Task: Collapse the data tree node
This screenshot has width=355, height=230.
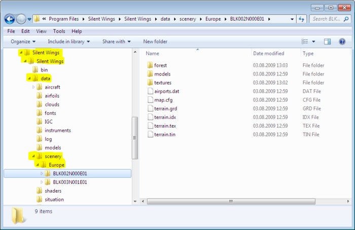Action: click(x=29, y=79)
